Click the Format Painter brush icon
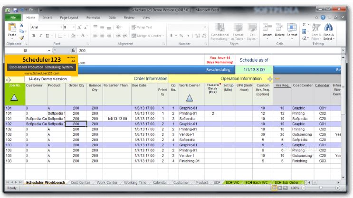353x198 pixels. pos(21,38)
